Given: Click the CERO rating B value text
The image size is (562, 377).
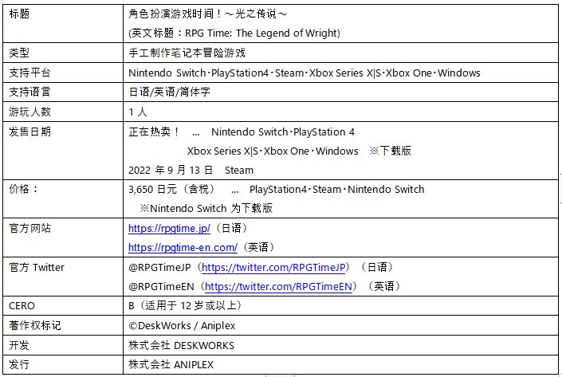Looking at the screenshot, I should click(185, 306).
